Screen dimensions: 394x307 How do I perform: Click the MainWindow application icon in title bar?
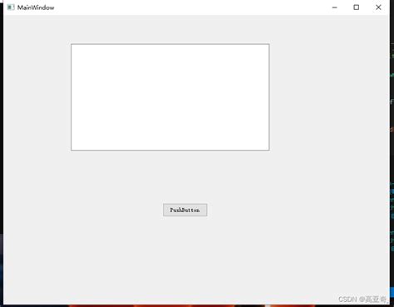[x=11, y=7]
